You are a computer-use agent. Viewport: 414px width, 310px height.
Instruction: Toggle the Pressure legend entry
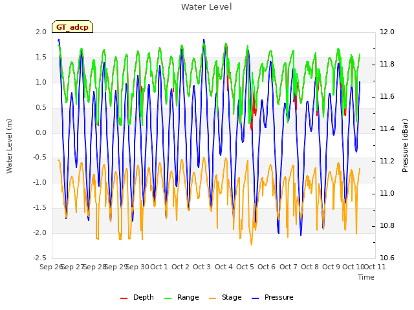coord(272,297)
